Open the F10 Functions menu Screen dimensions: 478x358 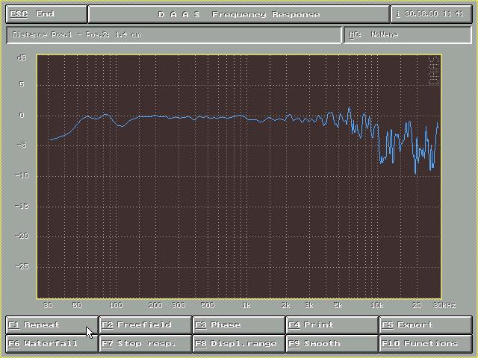tap(424, 344)
